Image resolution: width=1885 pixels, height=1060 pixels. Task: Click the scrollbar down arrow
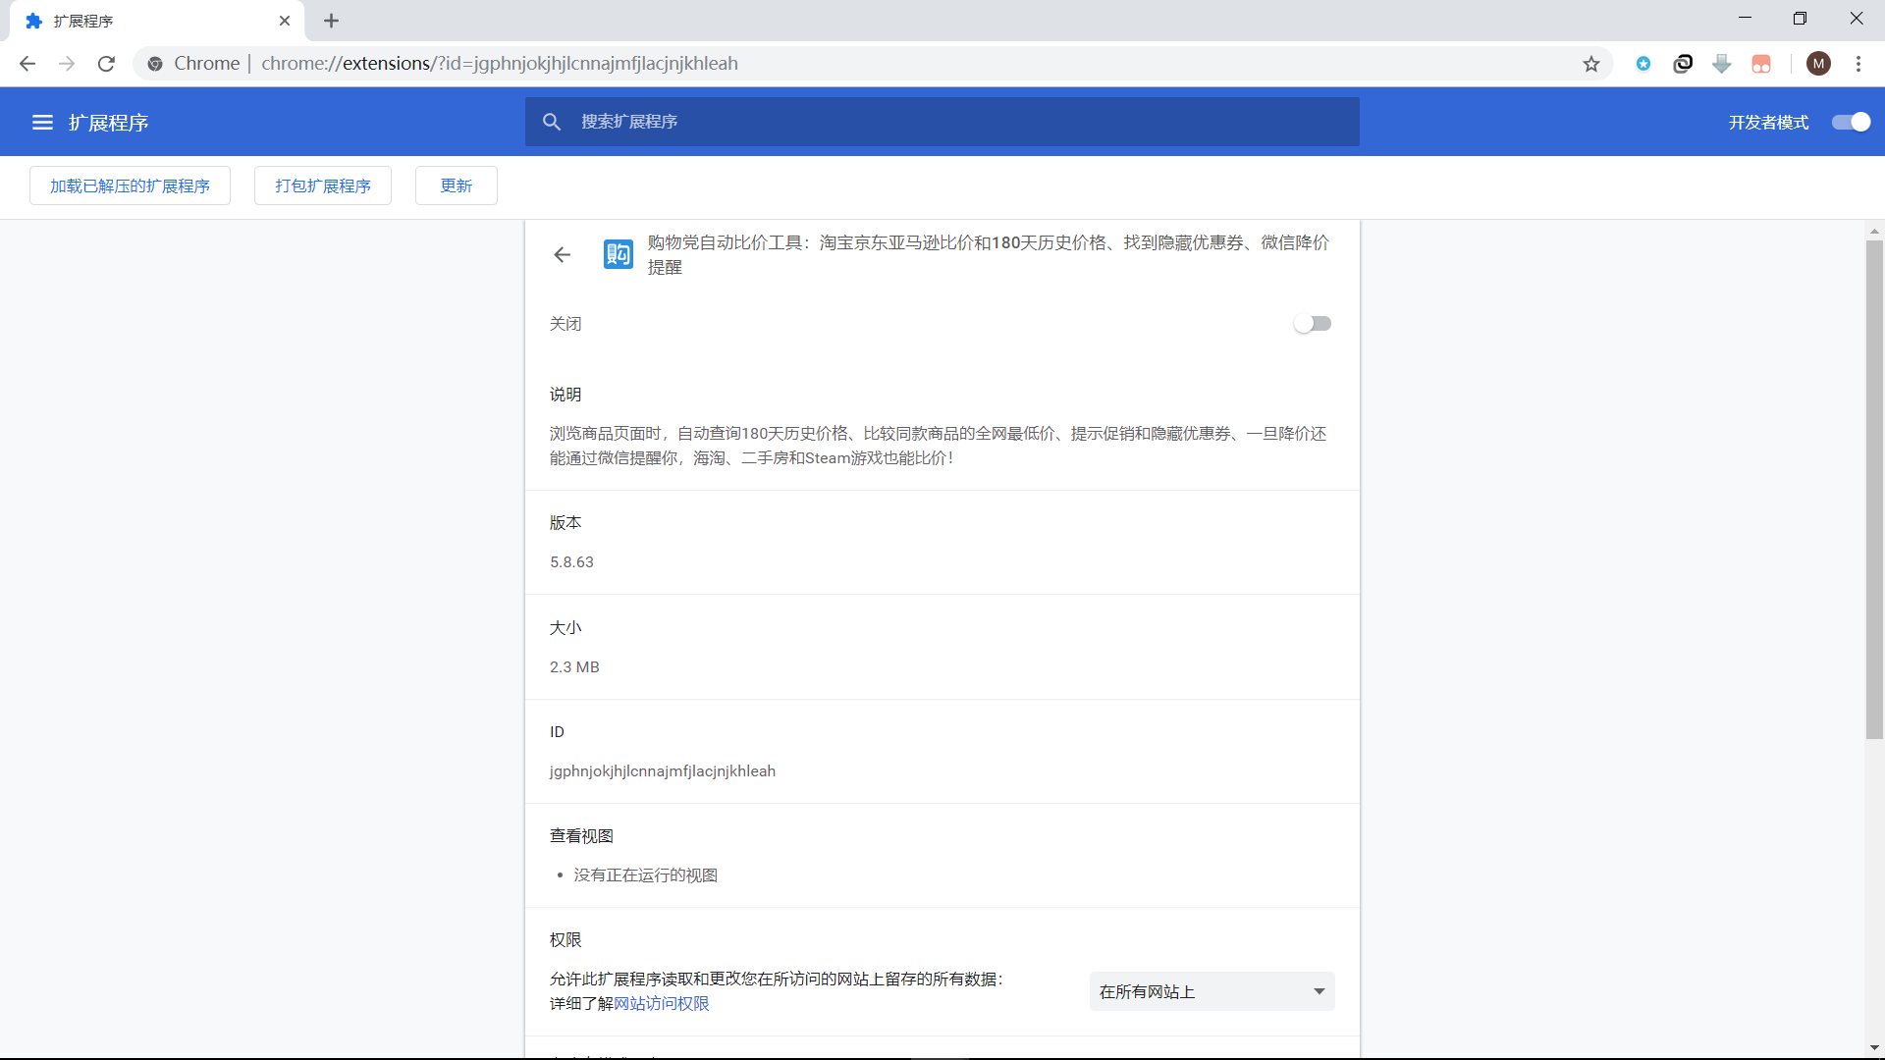(x=1874, y=1047)
